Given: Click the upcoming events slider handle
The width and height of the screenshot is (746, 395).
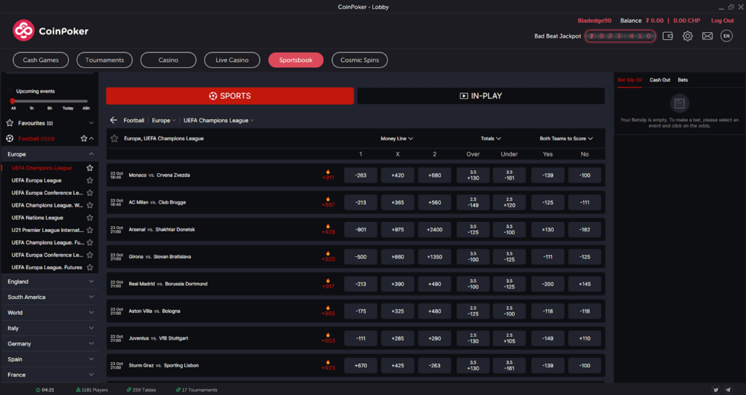Looking at the screenshot, I should [x=12, y=101].
